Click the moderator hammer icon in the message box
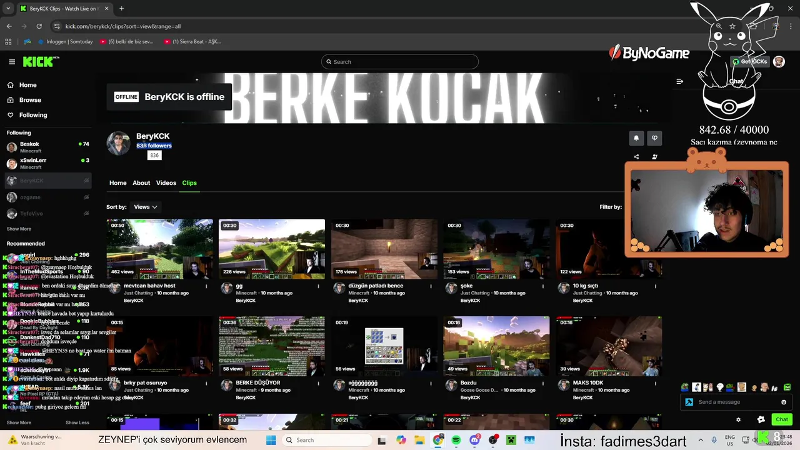 [689, 402]
